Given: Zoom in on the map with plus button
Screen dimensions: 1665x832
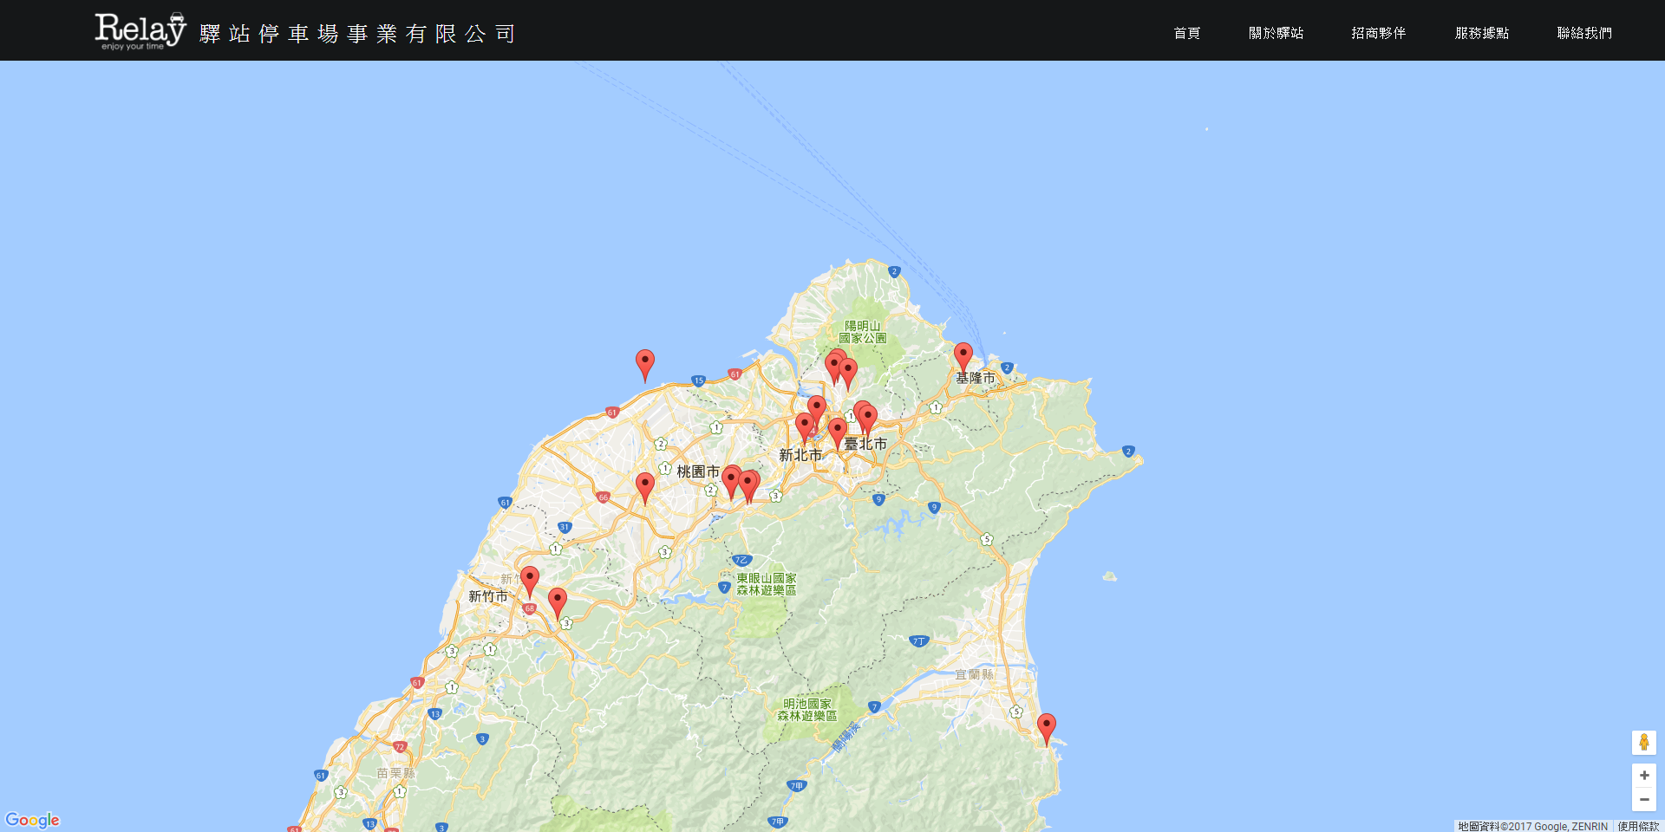Looking at the screenshot, I should tap(1643, 775).
